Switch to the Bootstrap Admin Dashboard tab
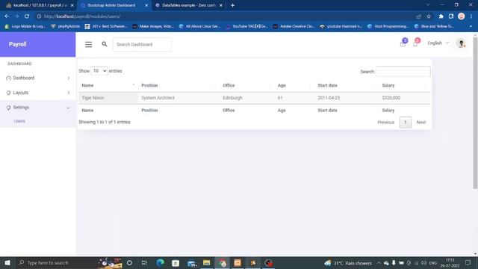The height and width of the screenshot is (269, 478). pyautogui.click(x=114, y=5)
